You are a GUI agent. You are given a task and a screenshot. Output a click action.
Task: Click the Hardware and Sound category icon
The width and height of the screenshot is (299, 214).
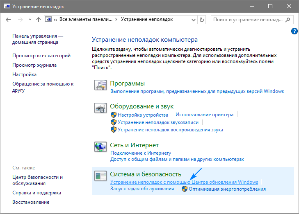coord(100,108)
